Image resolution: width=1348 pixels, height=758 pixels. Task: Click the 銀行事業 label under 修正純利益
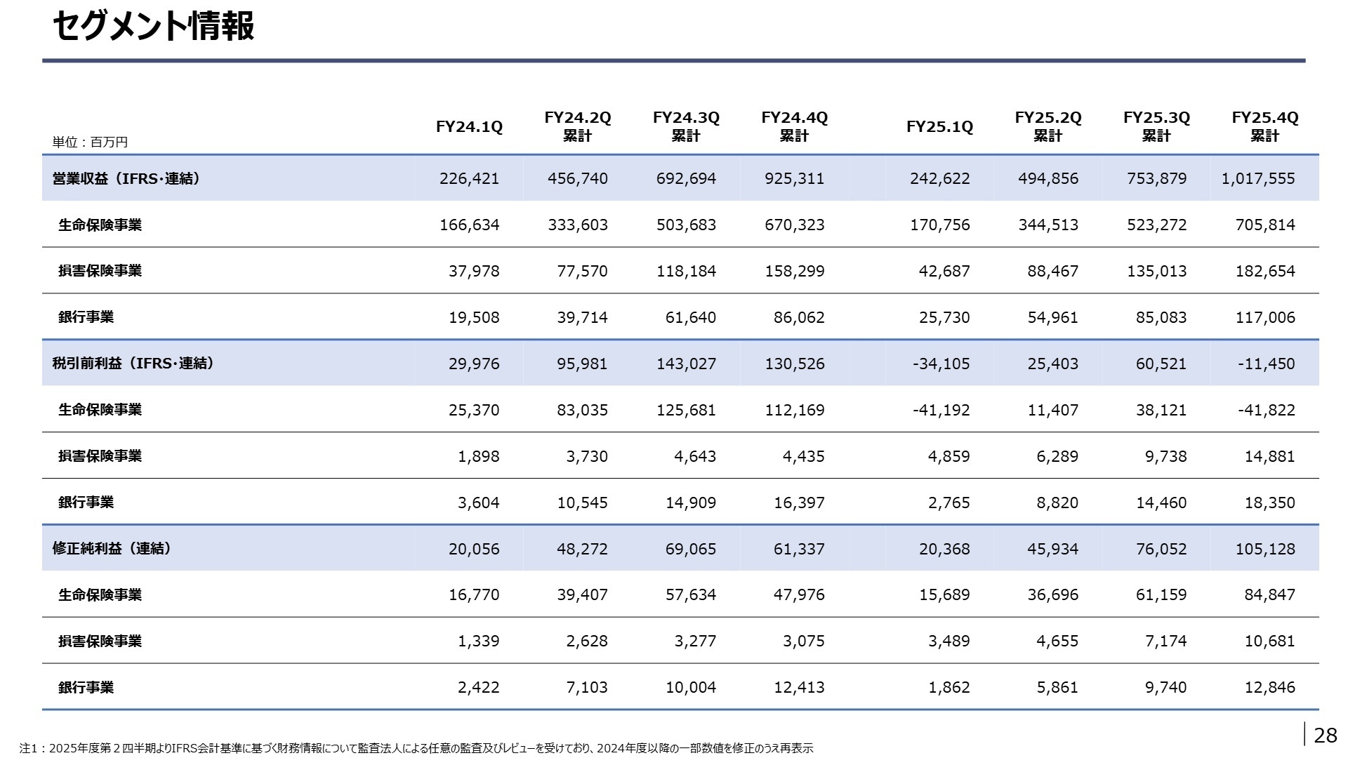point(86,687)
